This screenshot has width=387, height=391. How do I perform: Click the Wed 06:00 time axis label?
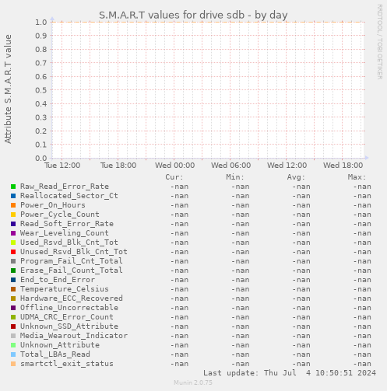[230, 166]
